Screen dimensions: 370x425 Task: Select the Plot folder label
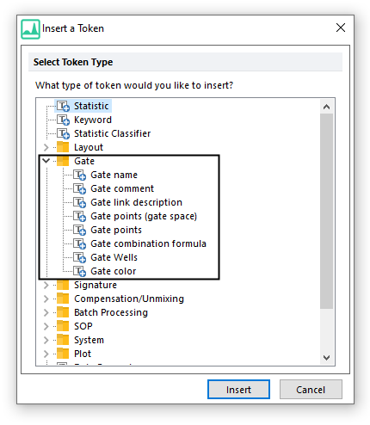point(83,354)
